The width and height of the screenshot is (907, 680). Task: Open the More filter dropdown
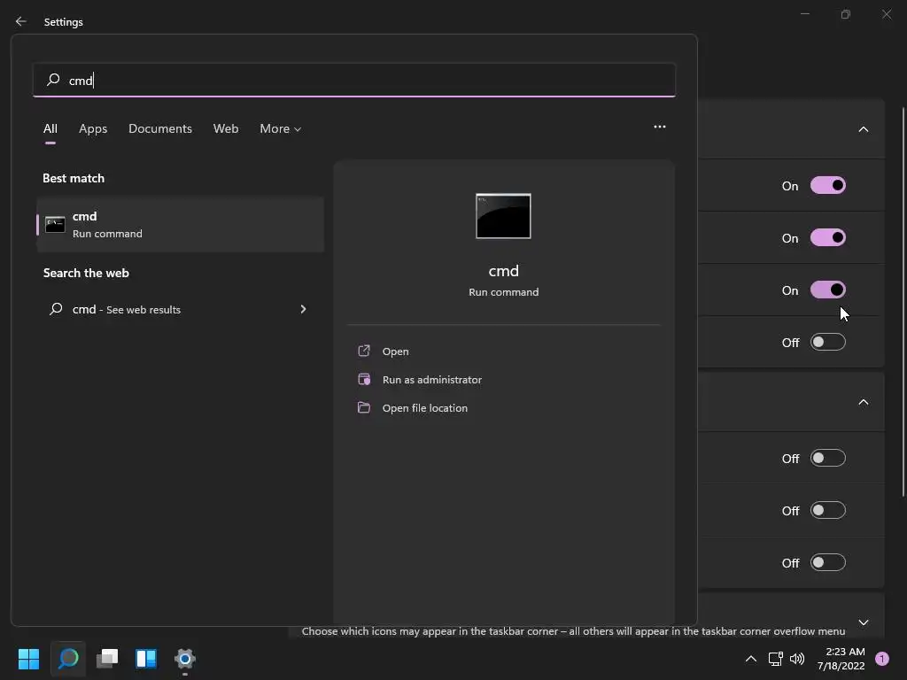281,128
